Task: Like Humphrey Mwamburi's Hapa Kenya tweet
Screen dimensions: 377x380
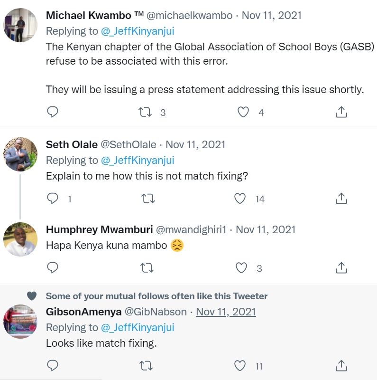Action: point(241,268)
